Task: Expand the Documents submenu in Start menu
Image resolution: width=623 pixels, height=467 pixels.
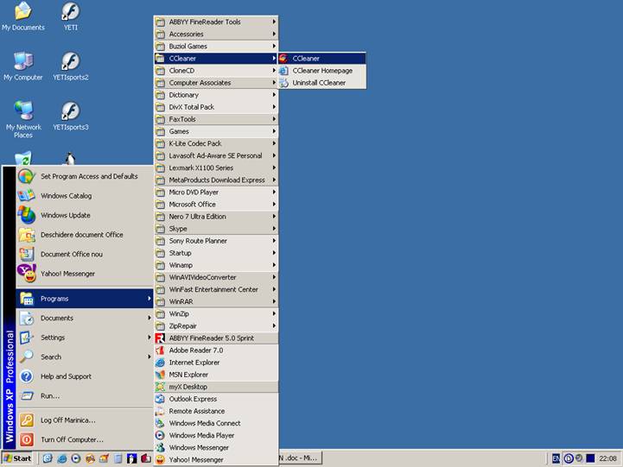Action: 57,318
